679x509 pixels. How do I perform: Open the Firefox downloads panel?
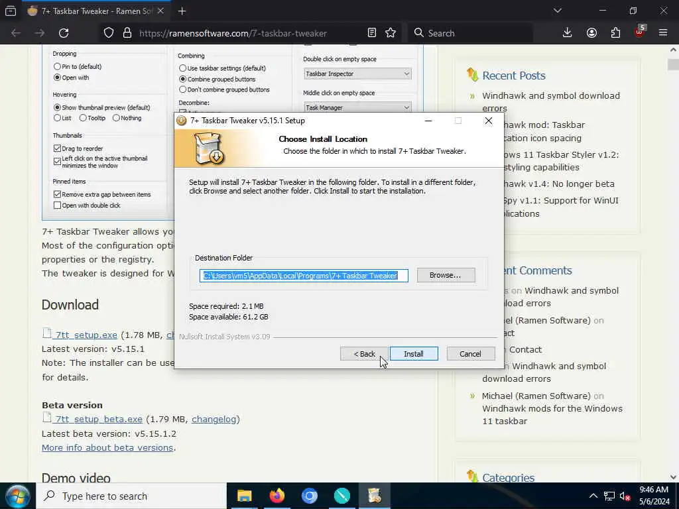pos(567,33)
